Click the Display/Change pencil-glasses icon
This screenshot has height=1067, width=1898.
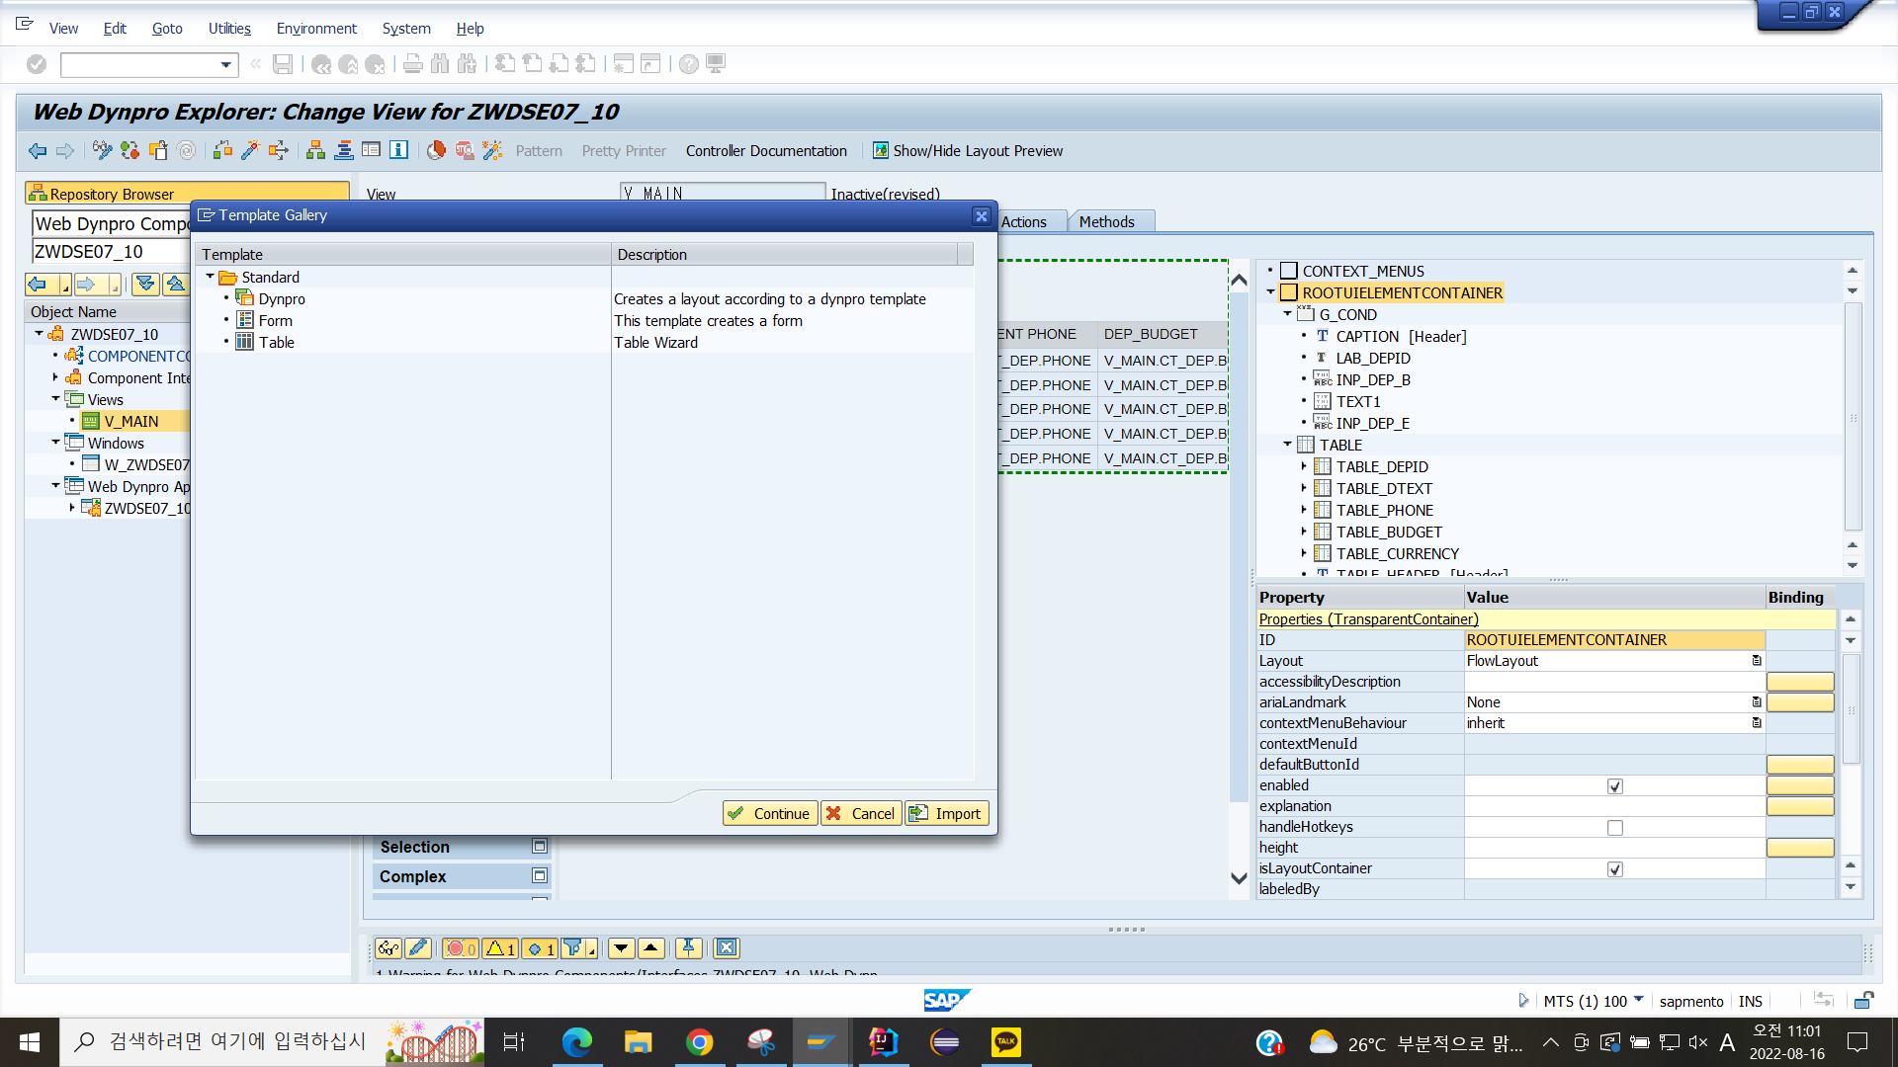[103, 150]
